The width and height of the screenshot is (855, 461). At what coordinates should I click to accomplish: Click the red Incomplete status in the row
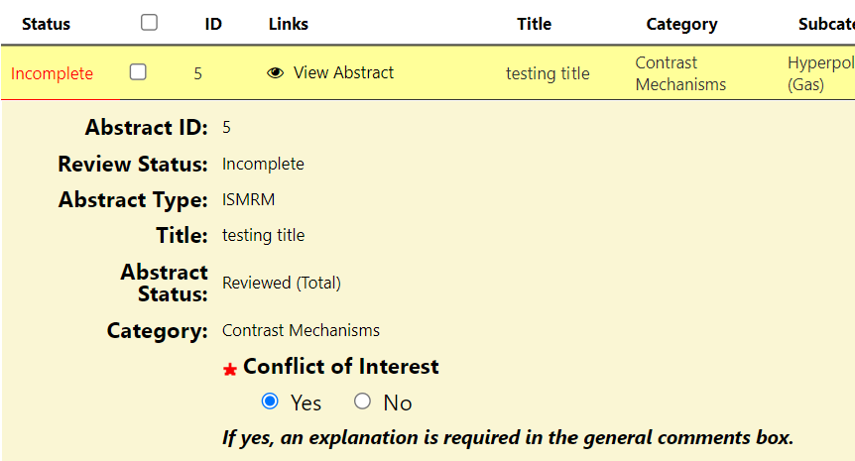(52, 73)
